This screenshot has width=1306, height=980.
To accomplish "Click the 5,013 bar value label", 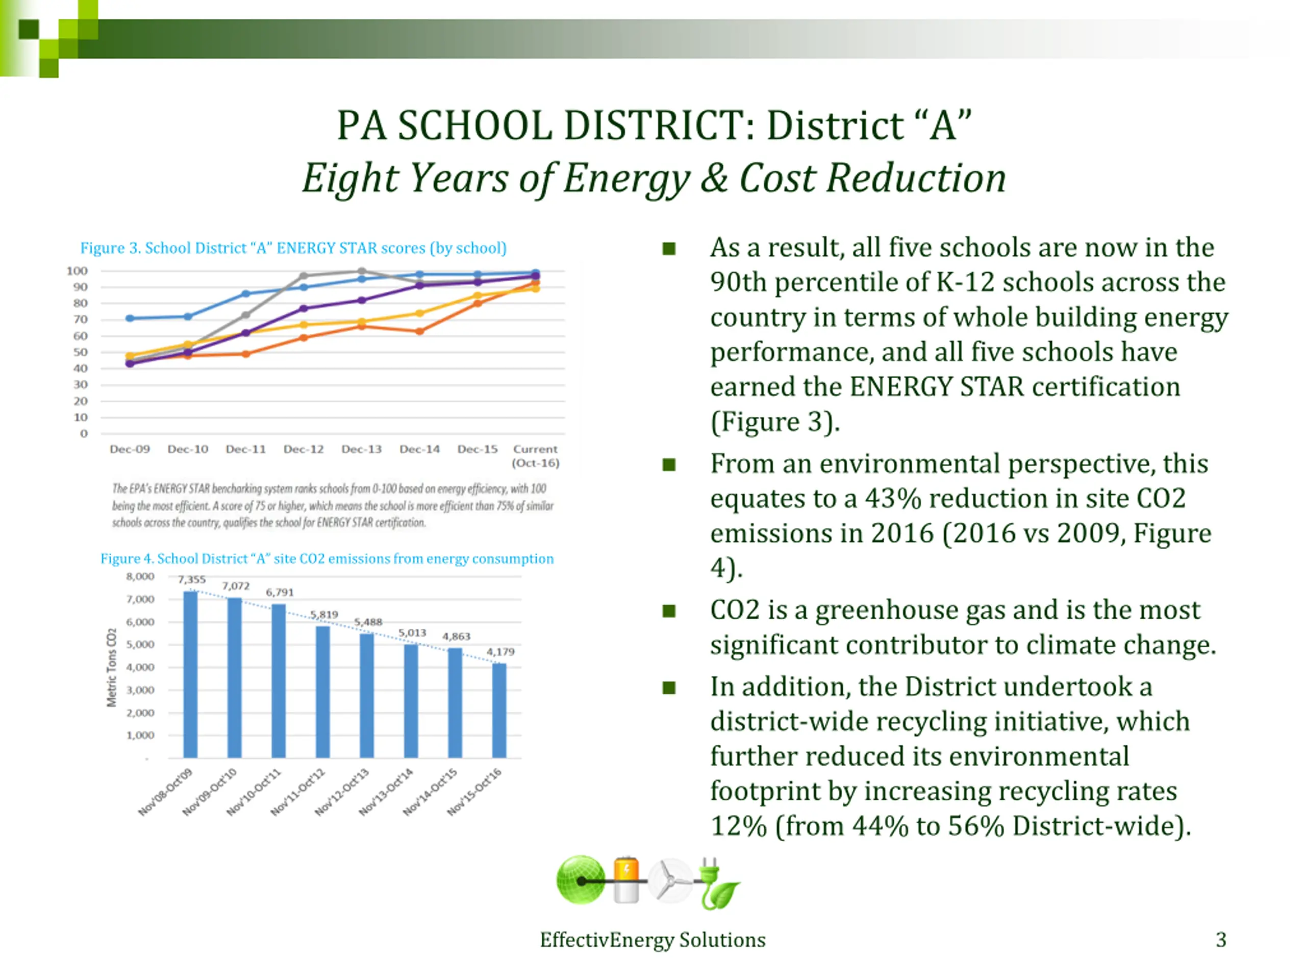I will pyautogui.click(x=412, y=632).
